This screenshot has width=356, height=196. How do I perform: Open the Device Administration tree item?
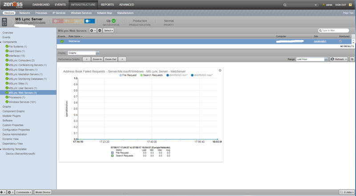coord(15,134)
